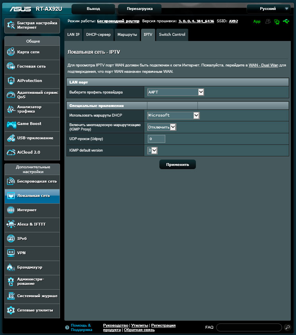Open Администрирование gear icon
The width and height of the screenshot is (296, 335).
click(11, 281)
